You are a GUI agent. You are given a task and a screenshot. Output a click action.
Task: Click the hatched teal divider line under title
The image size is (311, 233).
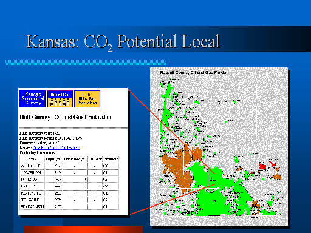pyautogui.click(x=86, y=62)
